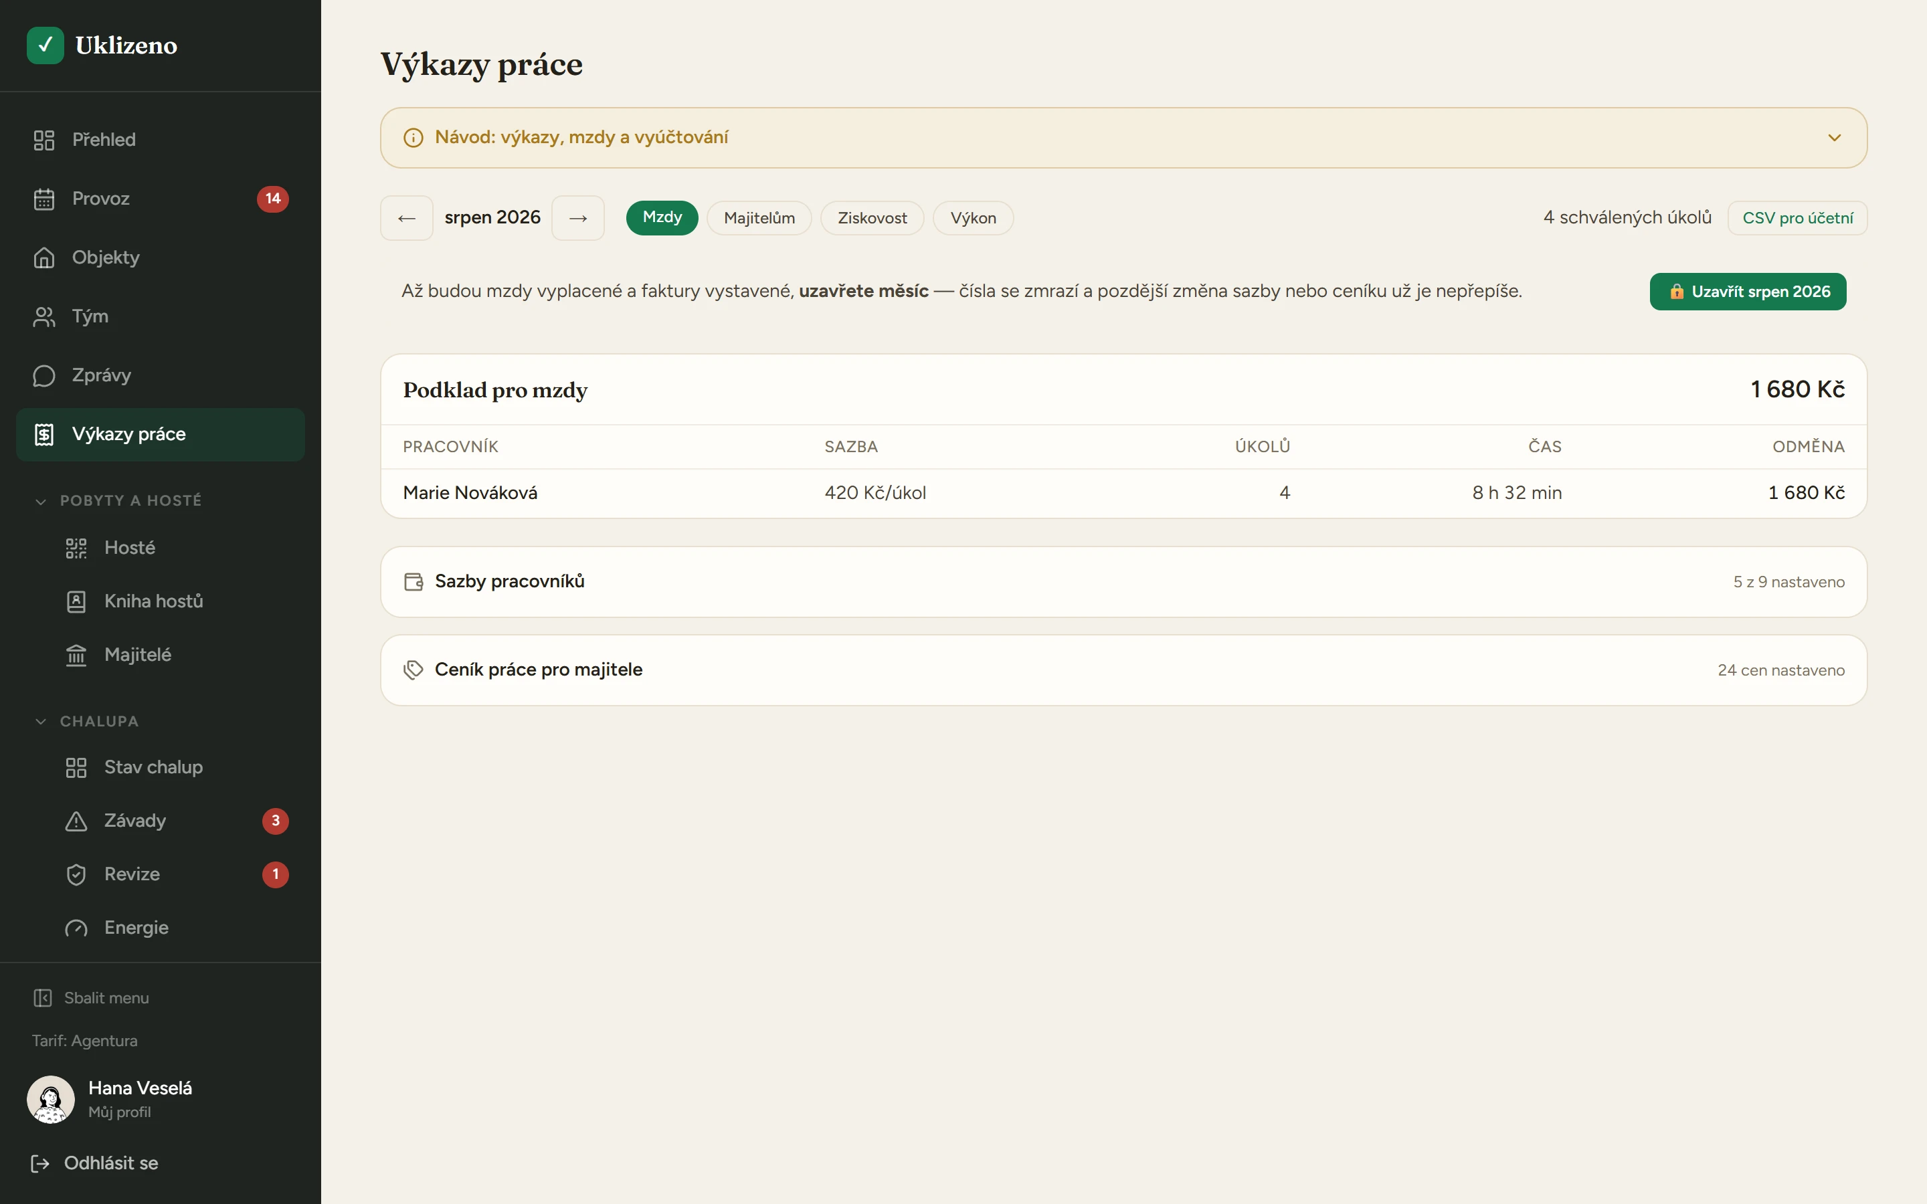Open Majitelé bank building icon

tap(76, 656)
